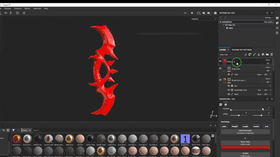Image resolution: width=280 pixels, height=157 pixels.
Task: Open the symmetry tool in the top toolbar
Action: click(6, 13)
